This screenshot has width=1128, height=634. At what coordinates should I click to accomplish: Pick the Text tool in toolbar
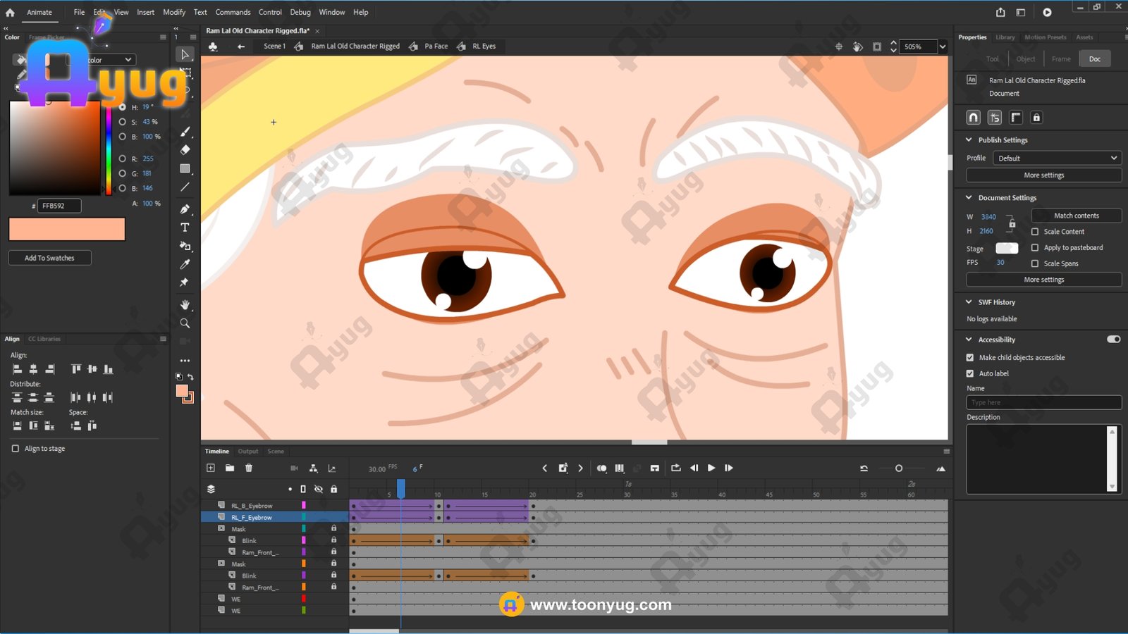point(185,228)
